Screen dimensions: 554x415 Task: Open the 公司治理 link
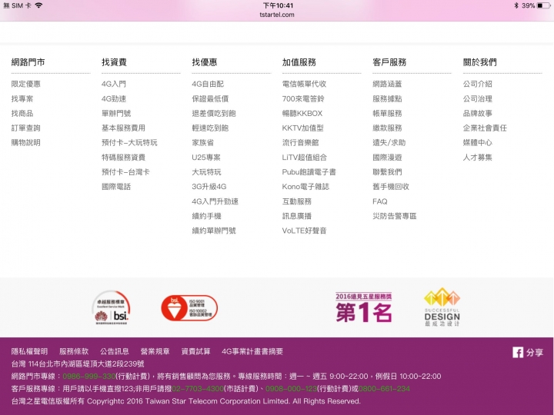tap(478, 99)
